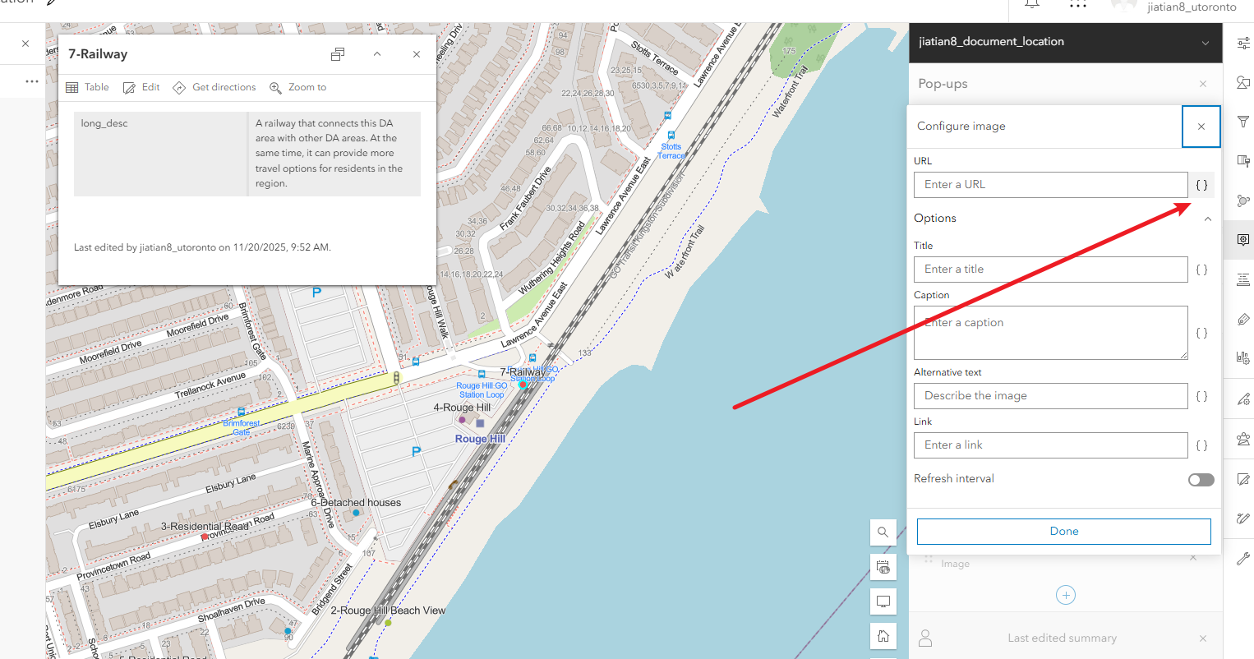Open the Sketch pen icon in right toolbar
This screenshot has width=1254, height=659.
[x=1243, y=518]
